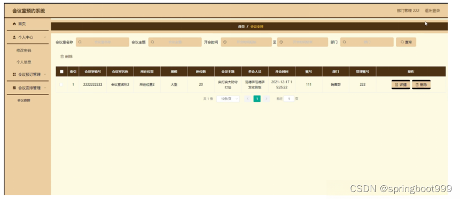Viewport: 460px width, 199px height.
Task: Focus the 会议主题 input field
Action: tap(175, 42)
